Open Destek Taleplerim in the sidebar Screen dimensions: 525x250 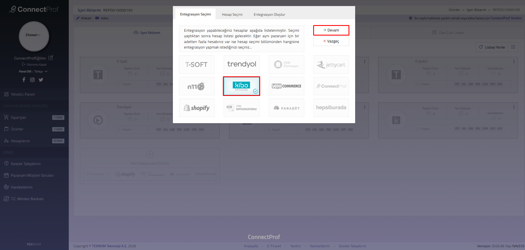click(34, 164)
